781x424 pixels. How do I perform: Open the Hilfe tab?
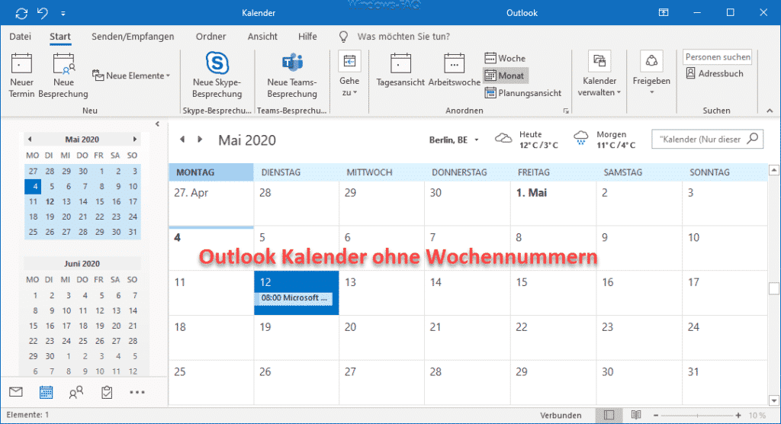point(307,37)
